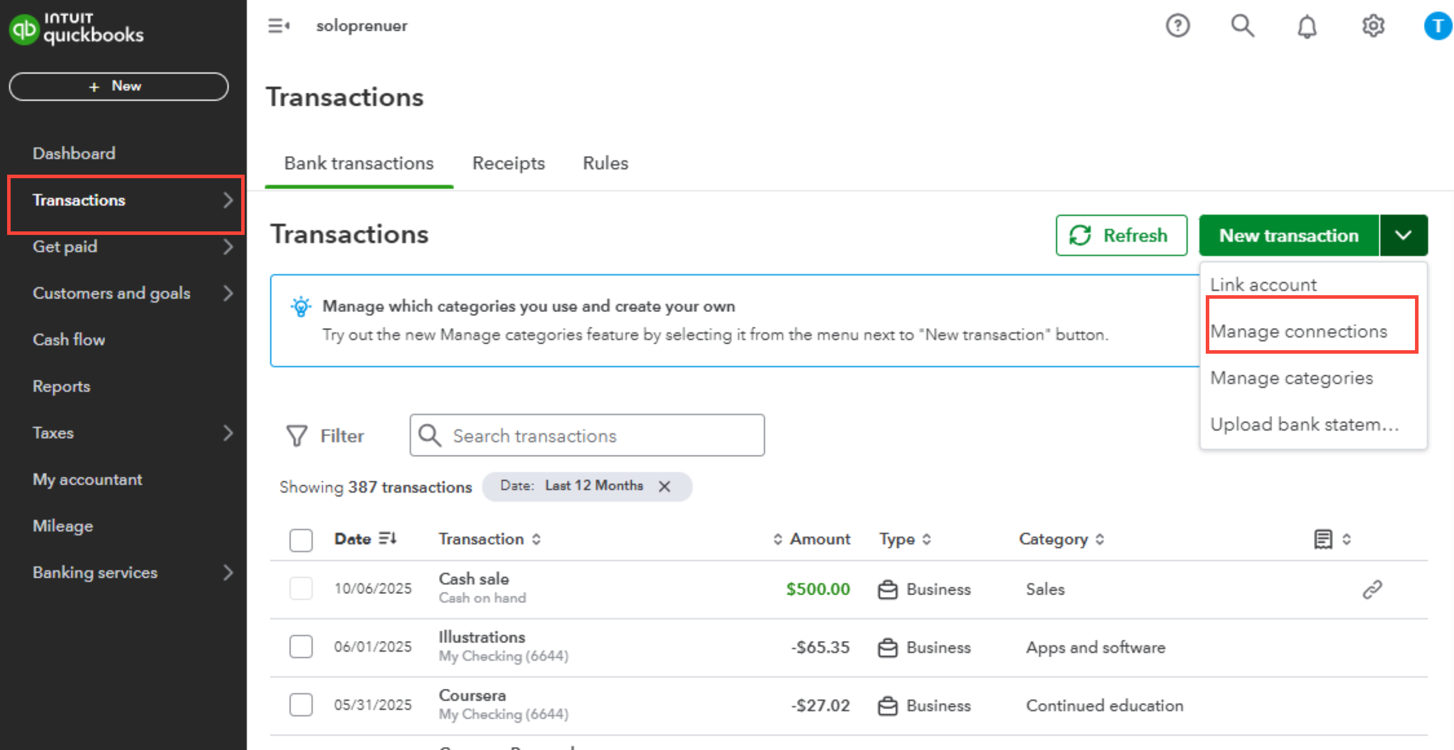The image size is (1454, 750).
Task: Open the Filter funnel icon
Action: click(x=297, y=436)
